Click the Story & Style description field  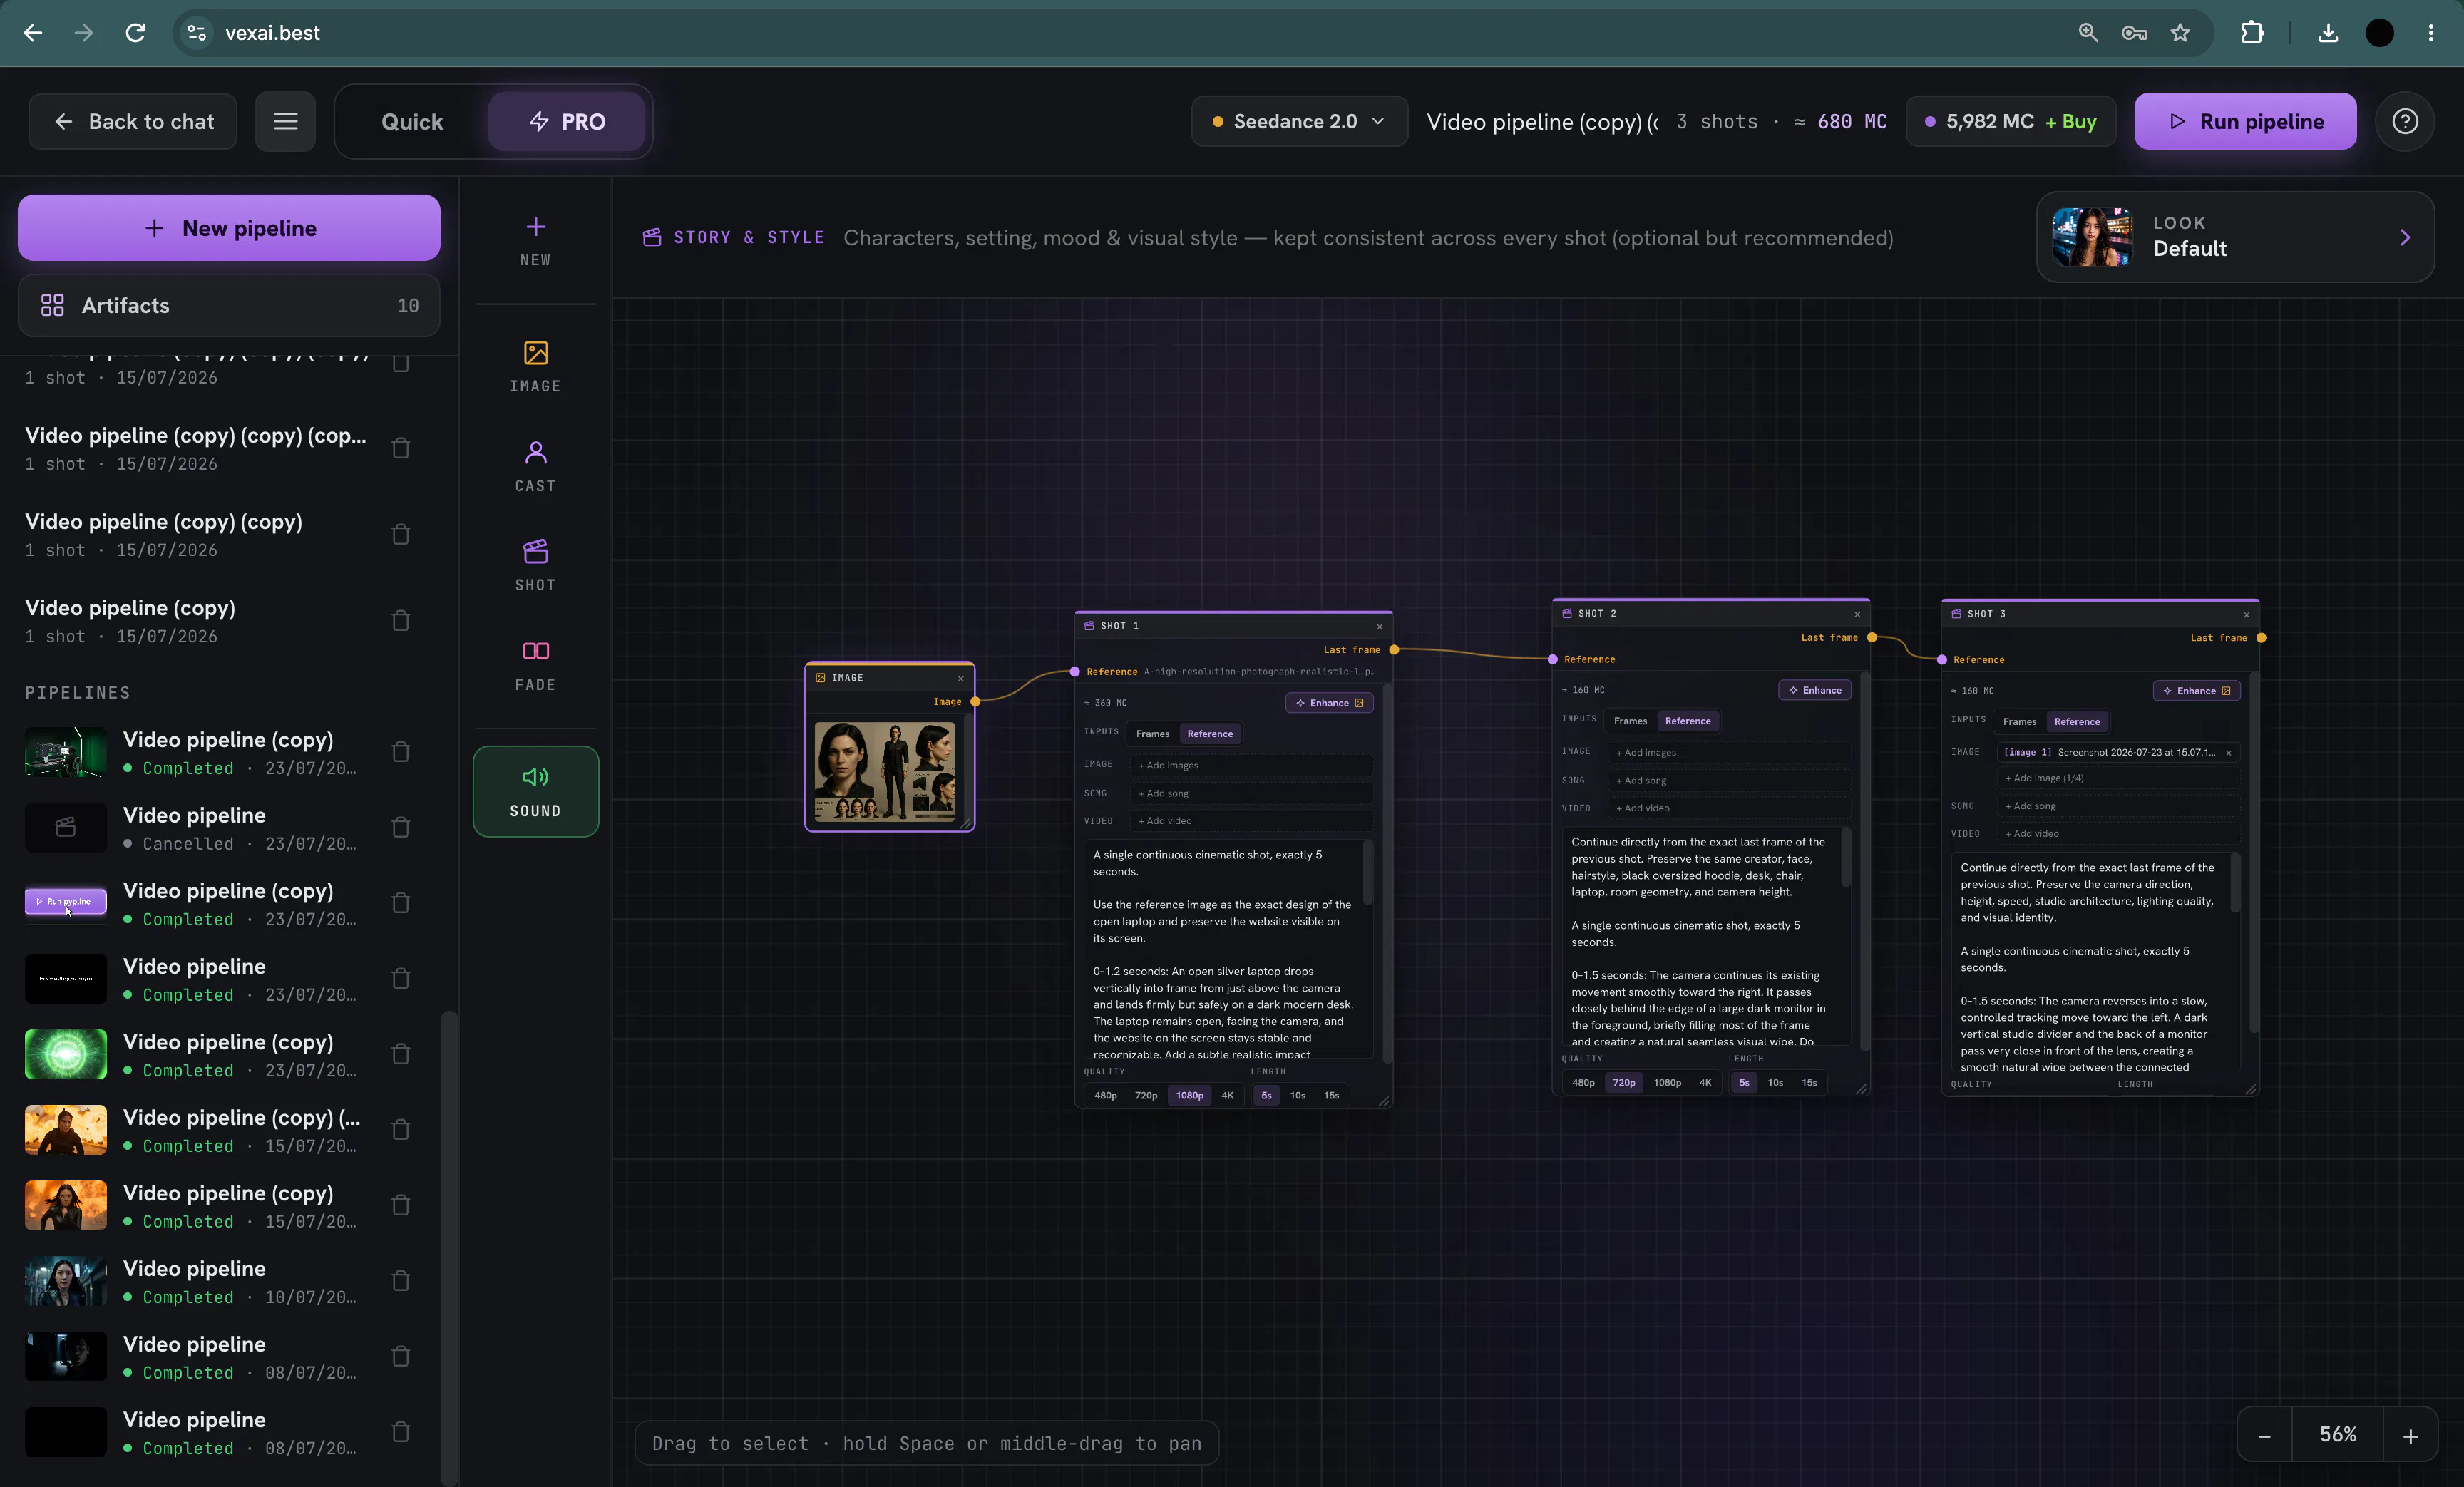tap(1368, 238)
